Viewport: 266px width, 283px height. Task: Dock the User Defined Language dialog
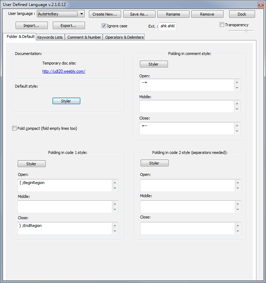point(242,14)
